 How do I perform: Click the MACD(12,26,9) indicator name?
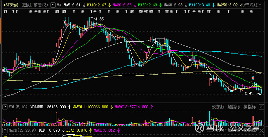click(x=22, y=131)
